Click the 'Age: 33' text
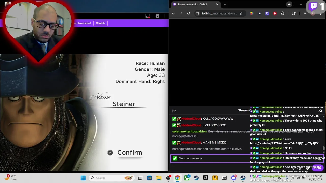This screenshot has width=326, height=183. click(156, 75)
